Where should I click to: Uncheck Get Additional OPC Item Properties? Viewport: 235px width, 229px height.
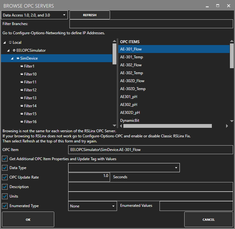point(5,159)
